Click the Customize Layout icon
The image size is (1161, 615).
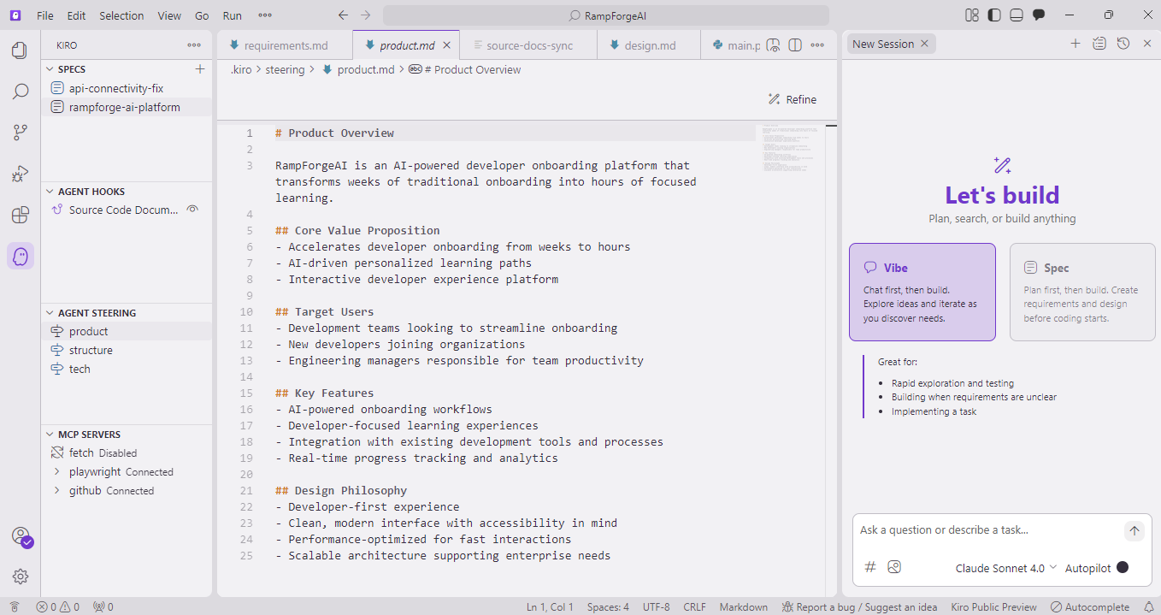(971, 15)
